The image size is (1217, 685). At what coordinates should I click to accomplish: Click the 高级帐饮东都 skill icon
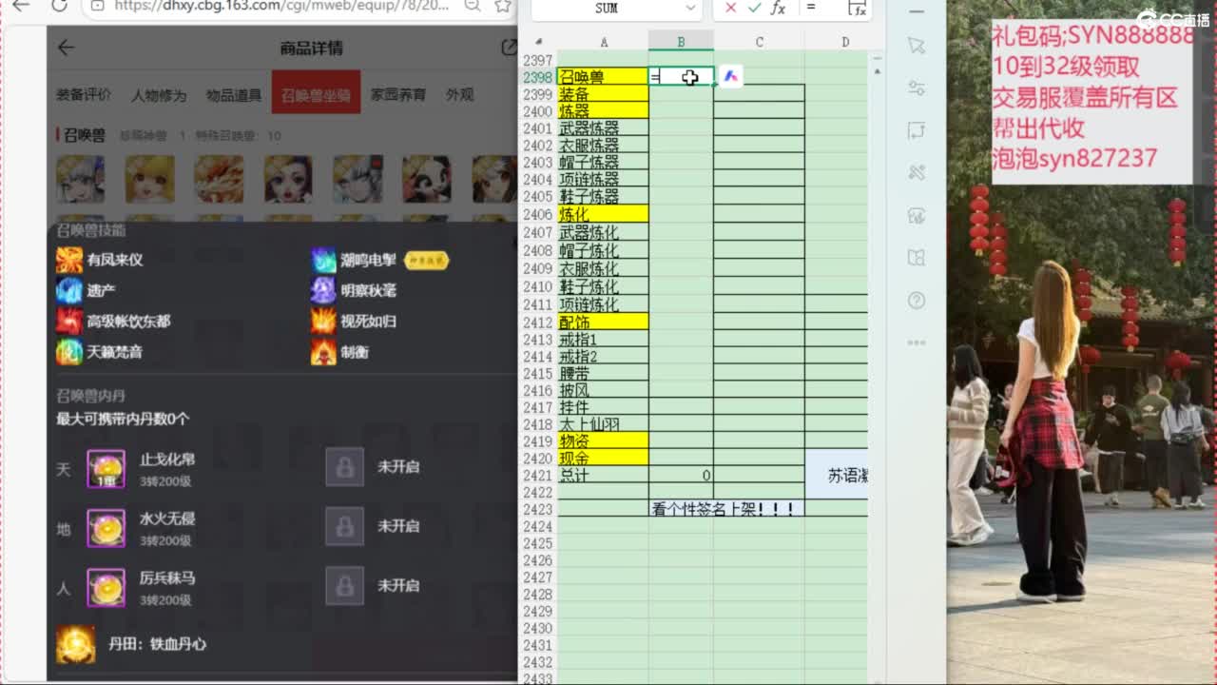tap(69, 321)
